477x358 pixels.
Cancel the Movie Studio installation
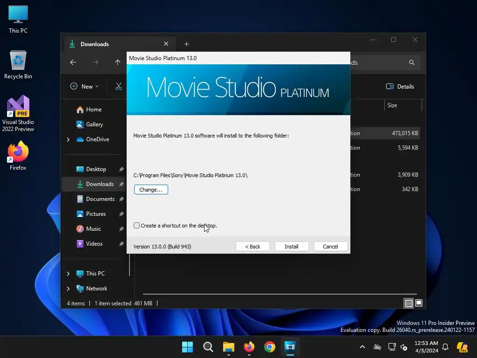click(x=330, y=247)
